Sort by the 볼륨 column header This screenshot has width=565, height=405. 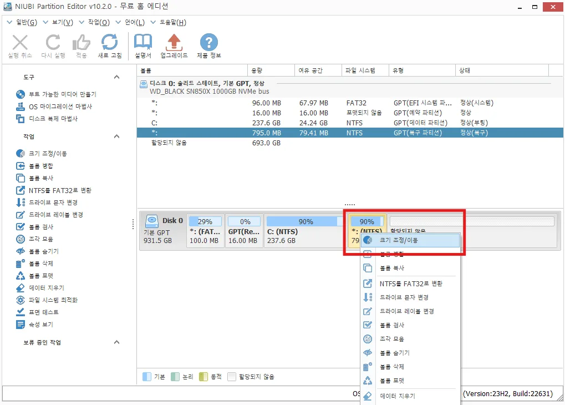[192, 70]
